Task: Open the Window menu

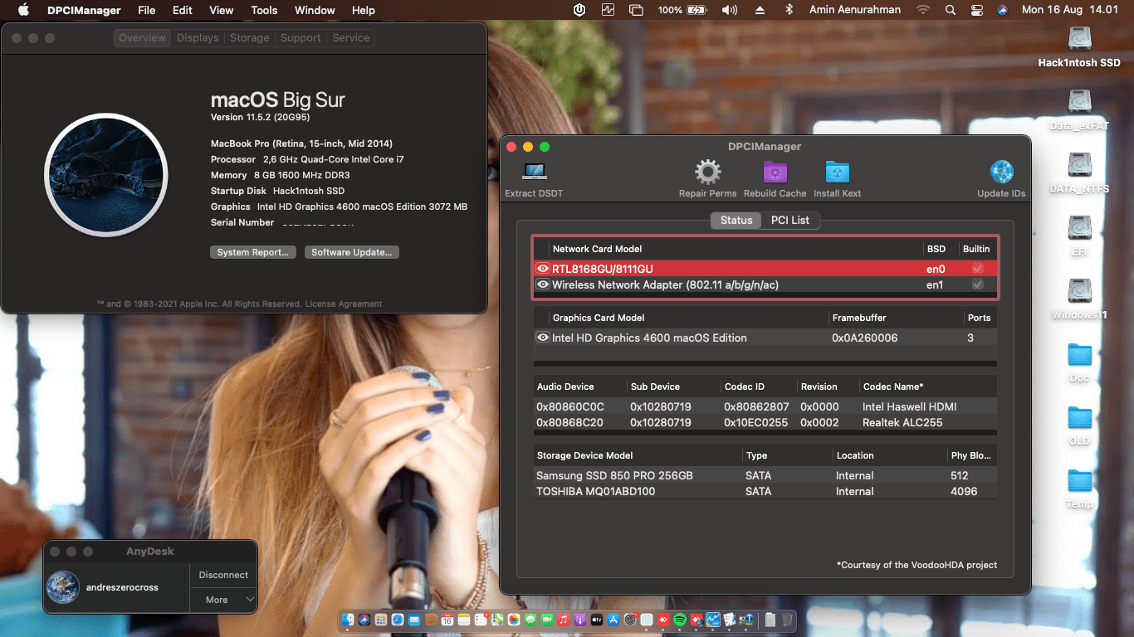Action: point(315,10)
